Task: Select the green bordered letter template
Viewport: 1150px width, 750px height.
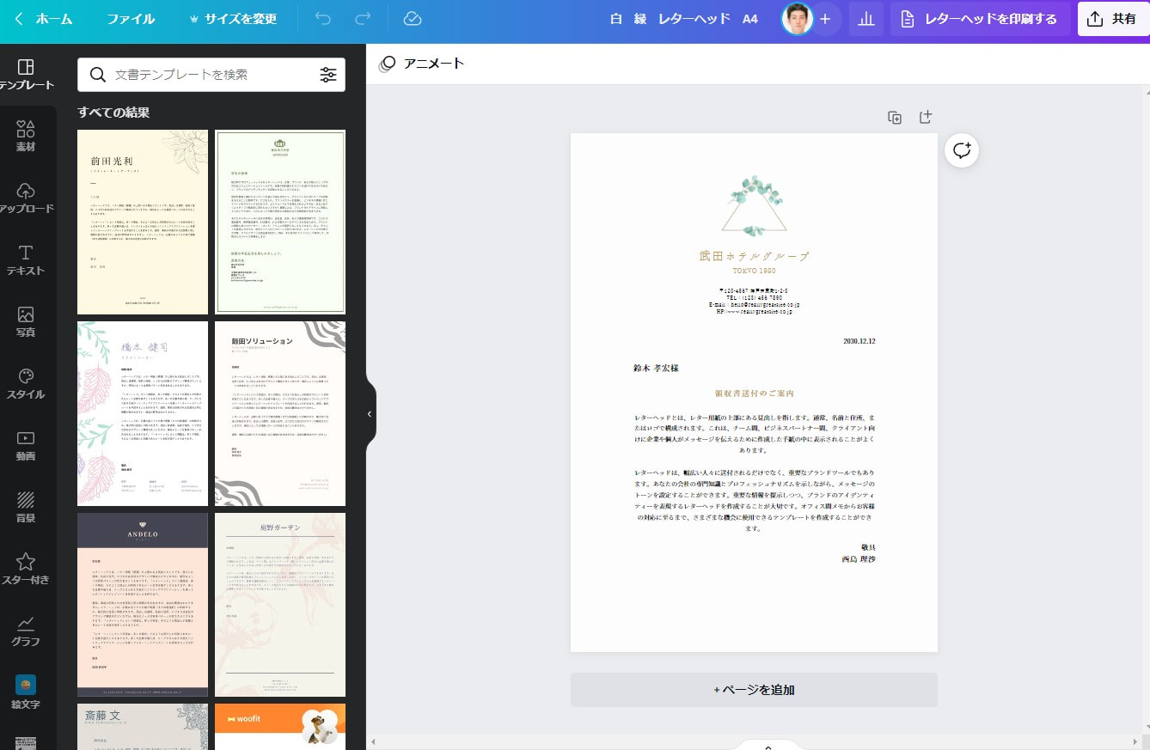Action: click(x=280, y=222)
